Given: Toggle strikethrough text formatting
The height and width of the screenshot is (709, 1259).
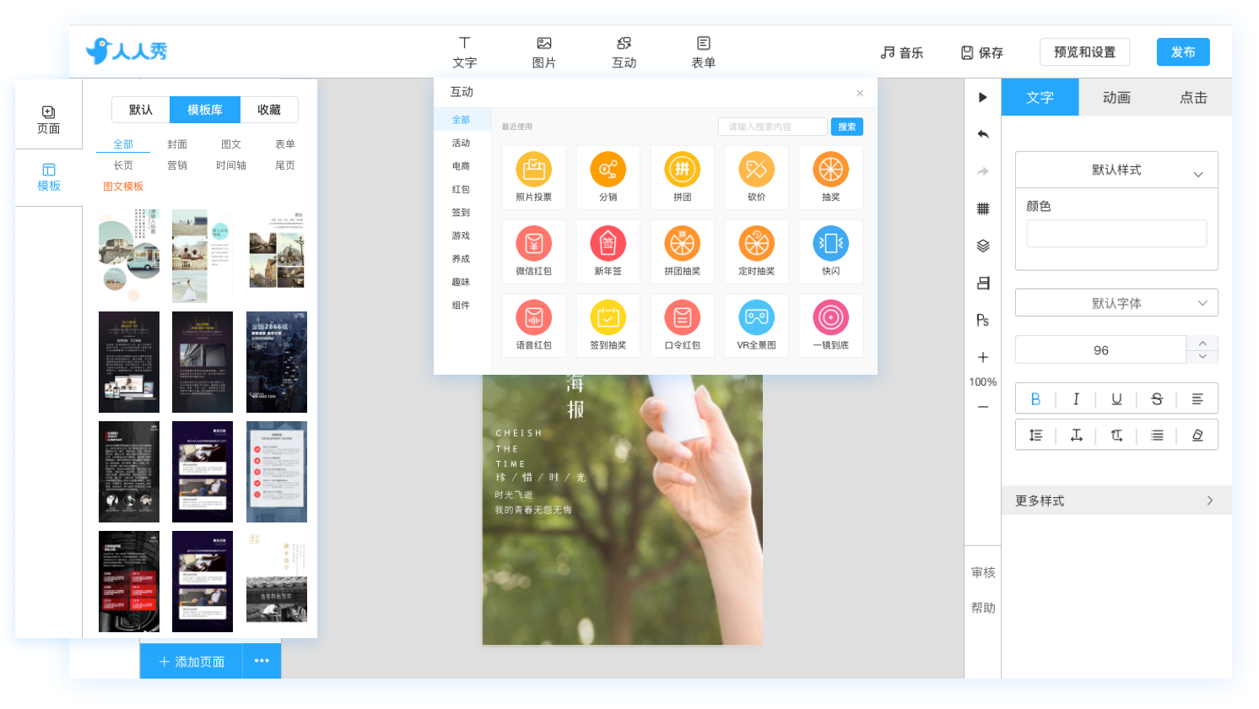Looking at the screenshot, I should [1157, 399].
